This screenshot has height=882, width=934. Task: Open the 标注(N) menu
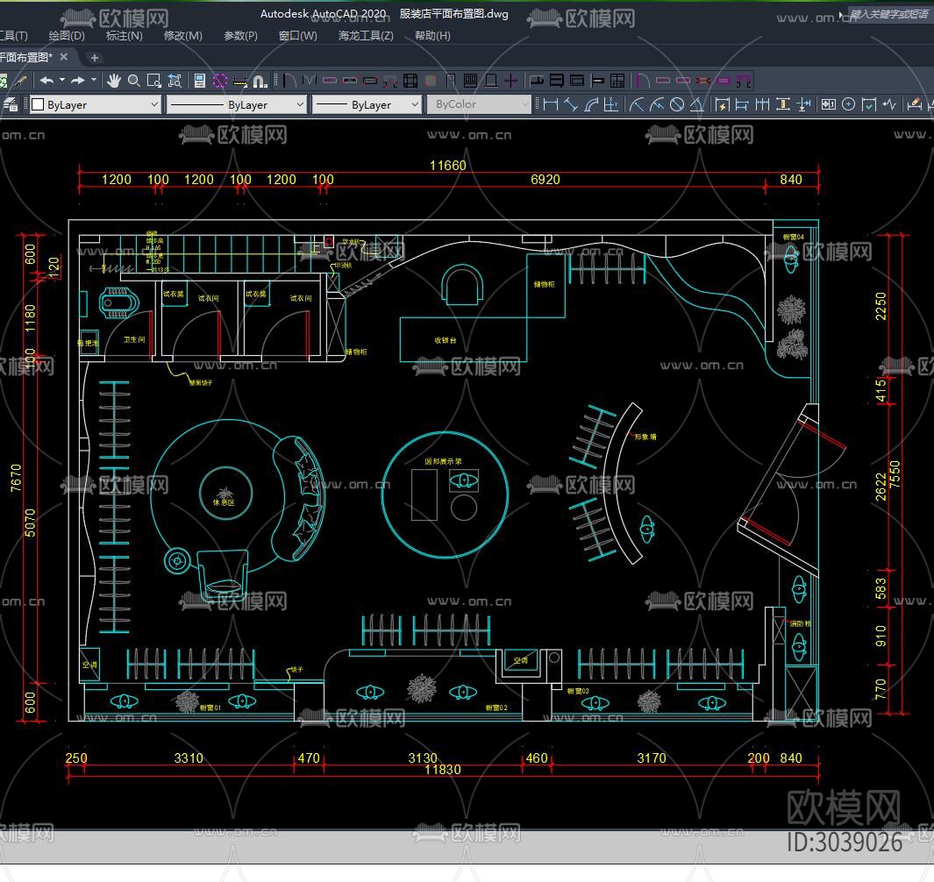point(125,36)
